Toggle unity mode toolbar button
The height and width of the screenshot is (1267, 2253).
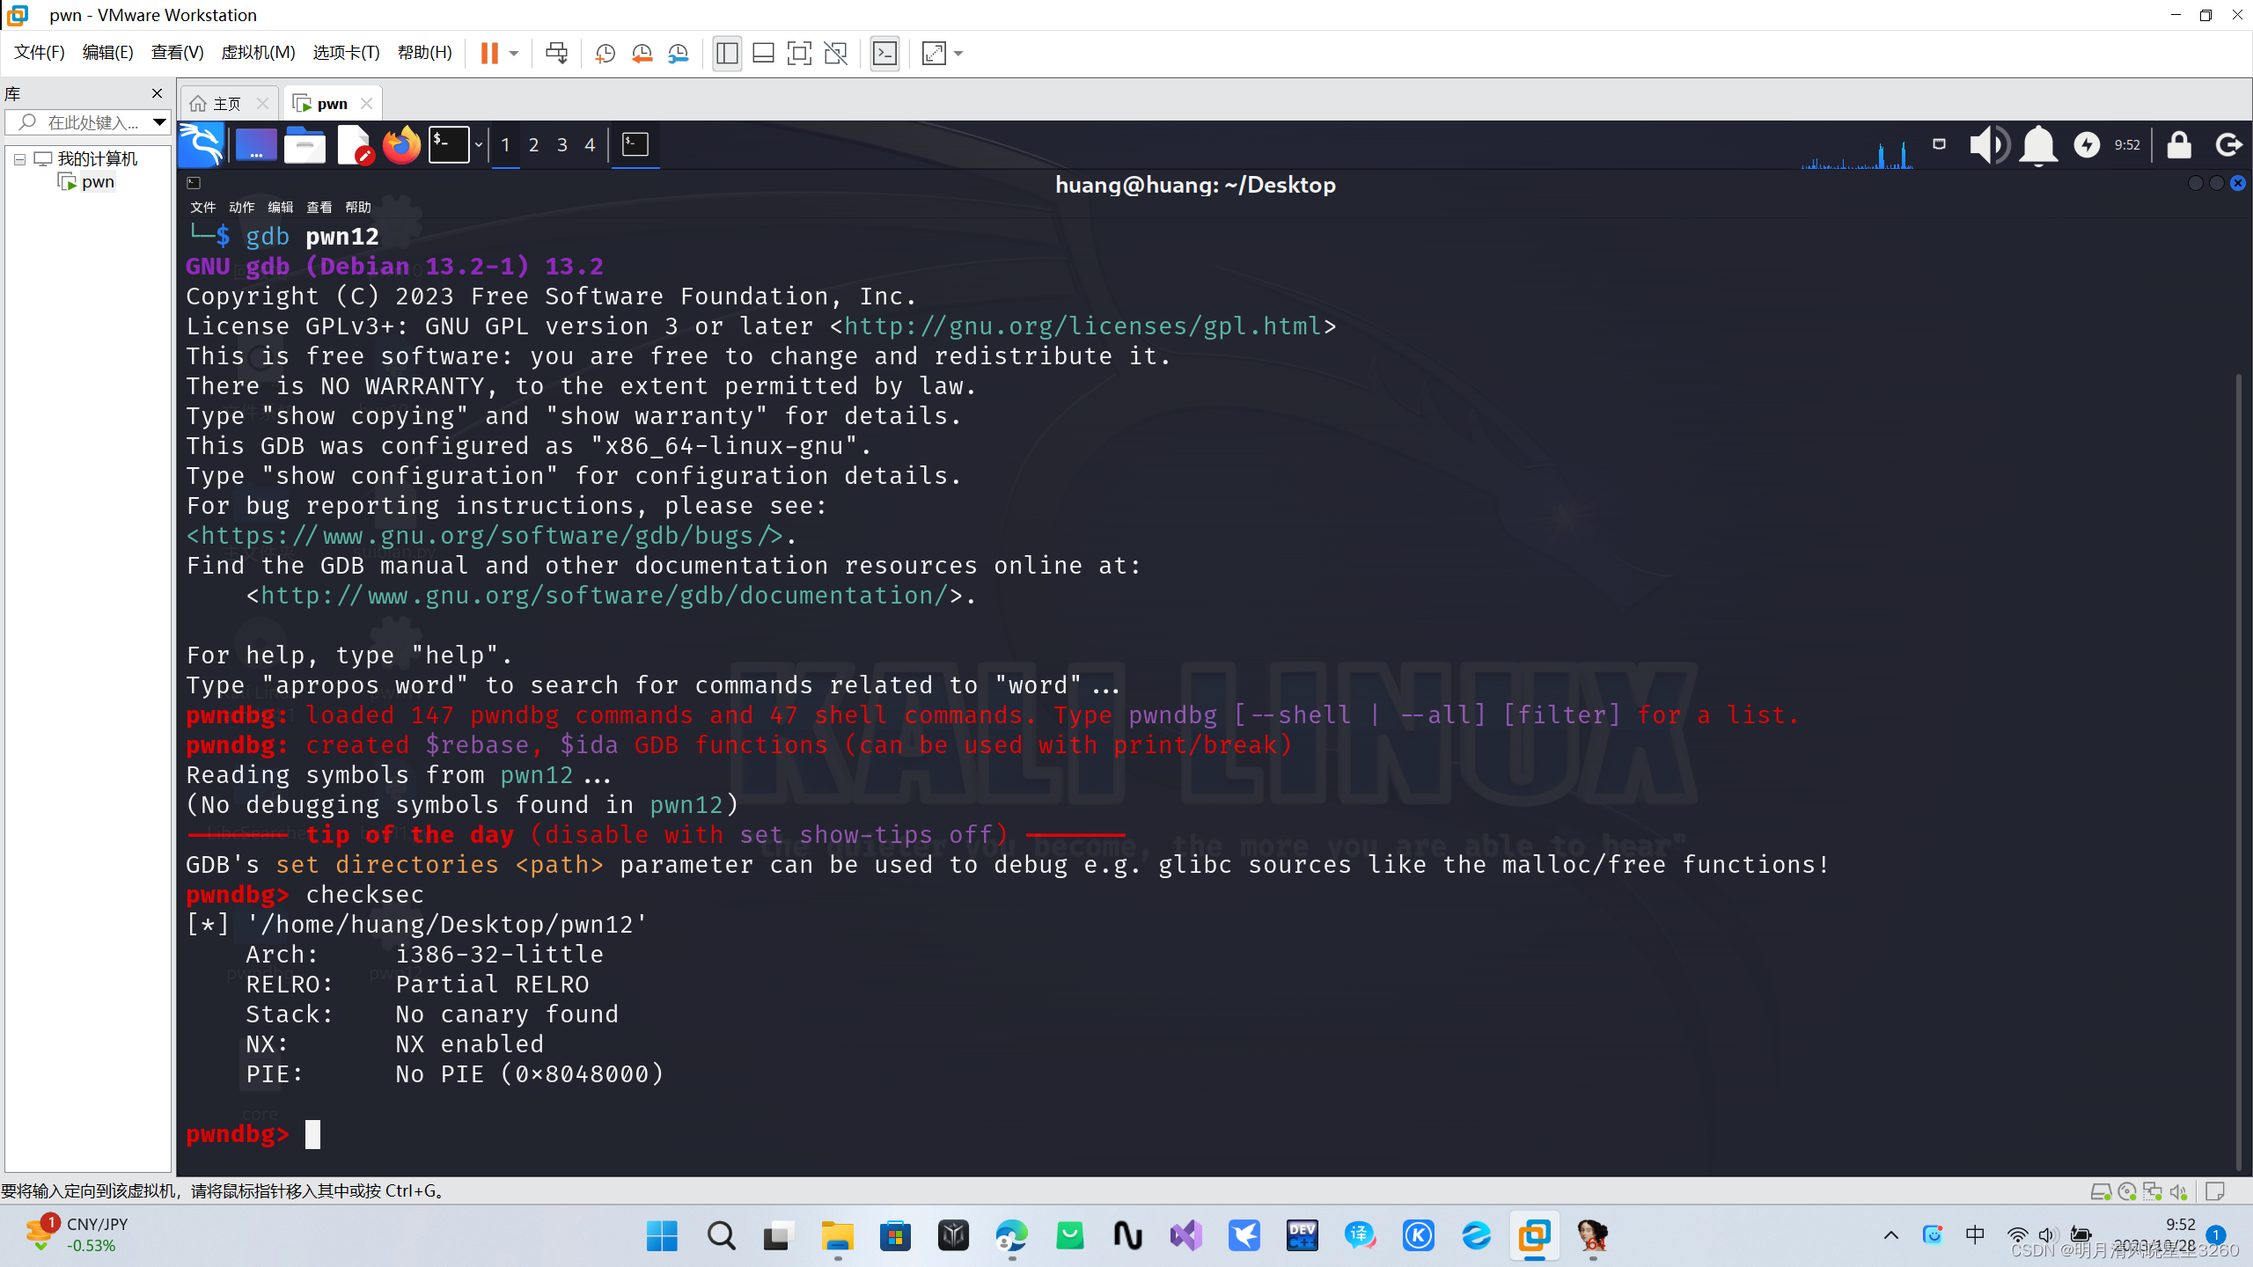(835, 54)
